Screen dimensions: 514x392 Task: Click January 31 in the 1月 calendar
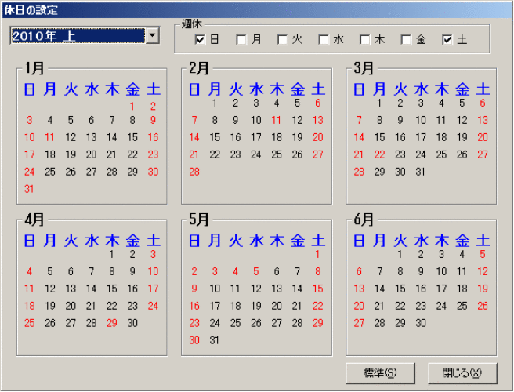(30, 189)
